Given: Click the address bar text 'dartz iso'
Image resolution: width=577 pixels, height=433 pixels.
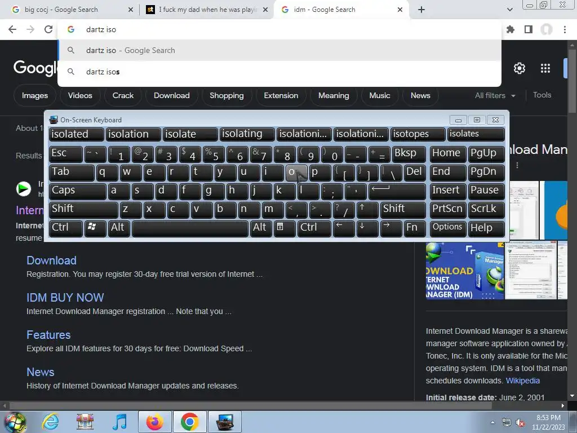Looking at the screenshot, I should [x=101, y=29].
